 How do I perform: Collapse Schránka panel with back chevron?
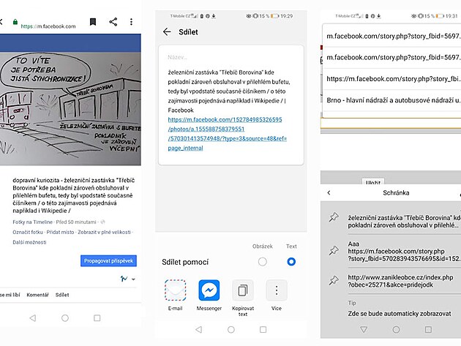click(329, 192)
